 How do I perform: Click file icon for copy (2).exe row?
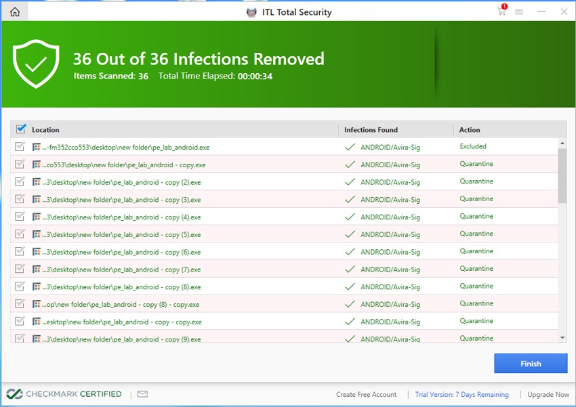[37, 182]
